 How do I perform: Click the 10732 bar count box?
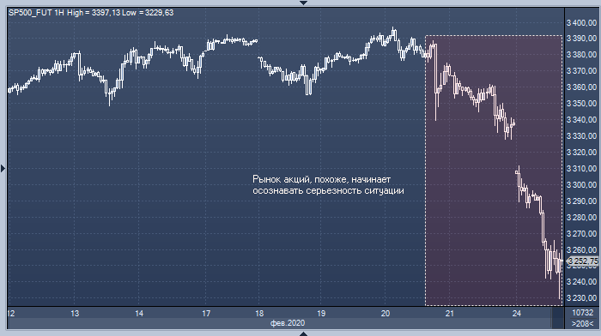583,313
